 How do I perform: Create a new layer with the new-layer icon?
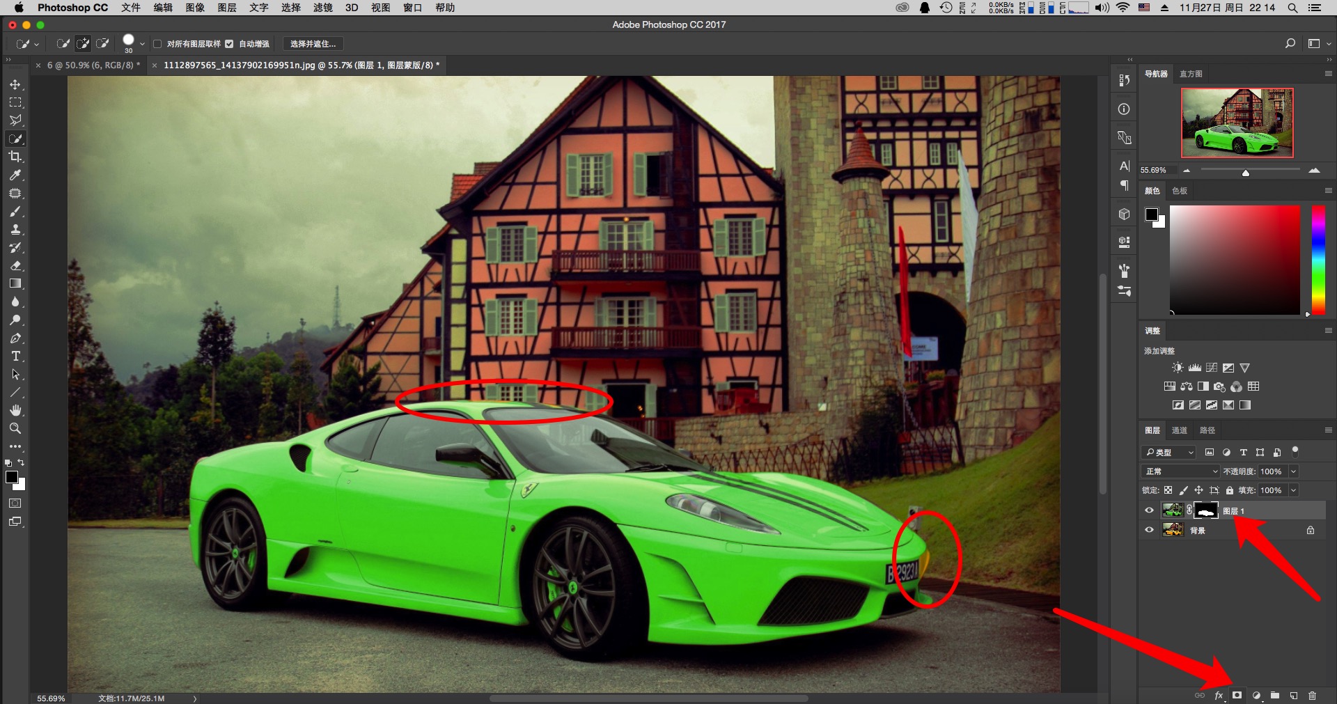(x=1294, y=695)
